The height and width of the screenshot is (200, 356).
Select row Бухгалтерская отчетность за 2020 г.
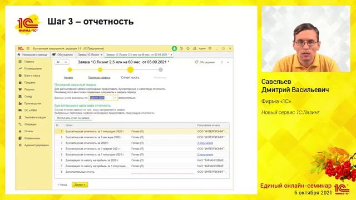point(142,143)
